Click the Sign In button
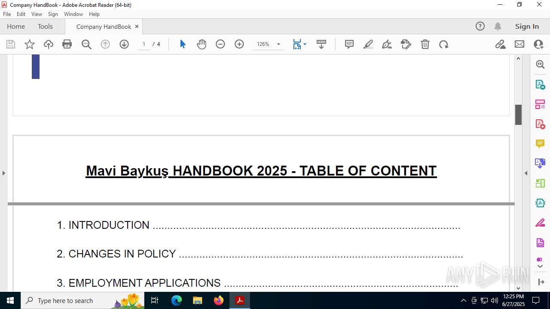 pyautogui.click(x=527, y=26)
